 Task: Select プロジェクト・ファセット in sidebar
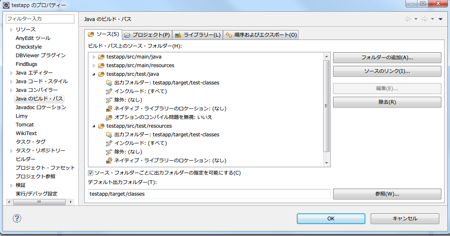(45, 168)
